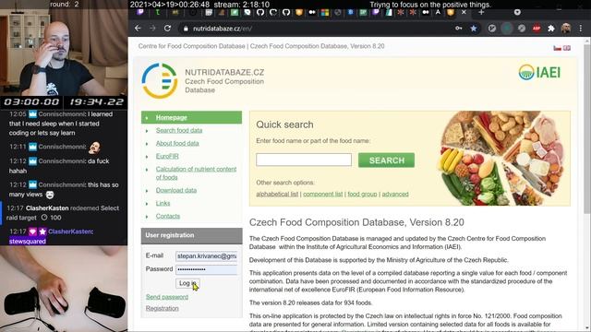Click the IAEI logo
The height and width of the screenshot is (332, 591).
tap(539, 72)
